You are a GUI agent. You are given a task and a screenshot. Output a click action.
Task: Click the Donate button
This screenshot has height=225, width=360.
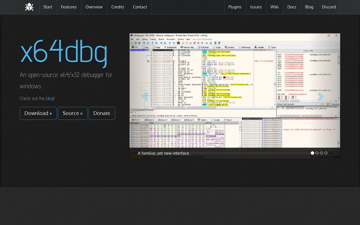pyautogui.click(x=102, y=113)
